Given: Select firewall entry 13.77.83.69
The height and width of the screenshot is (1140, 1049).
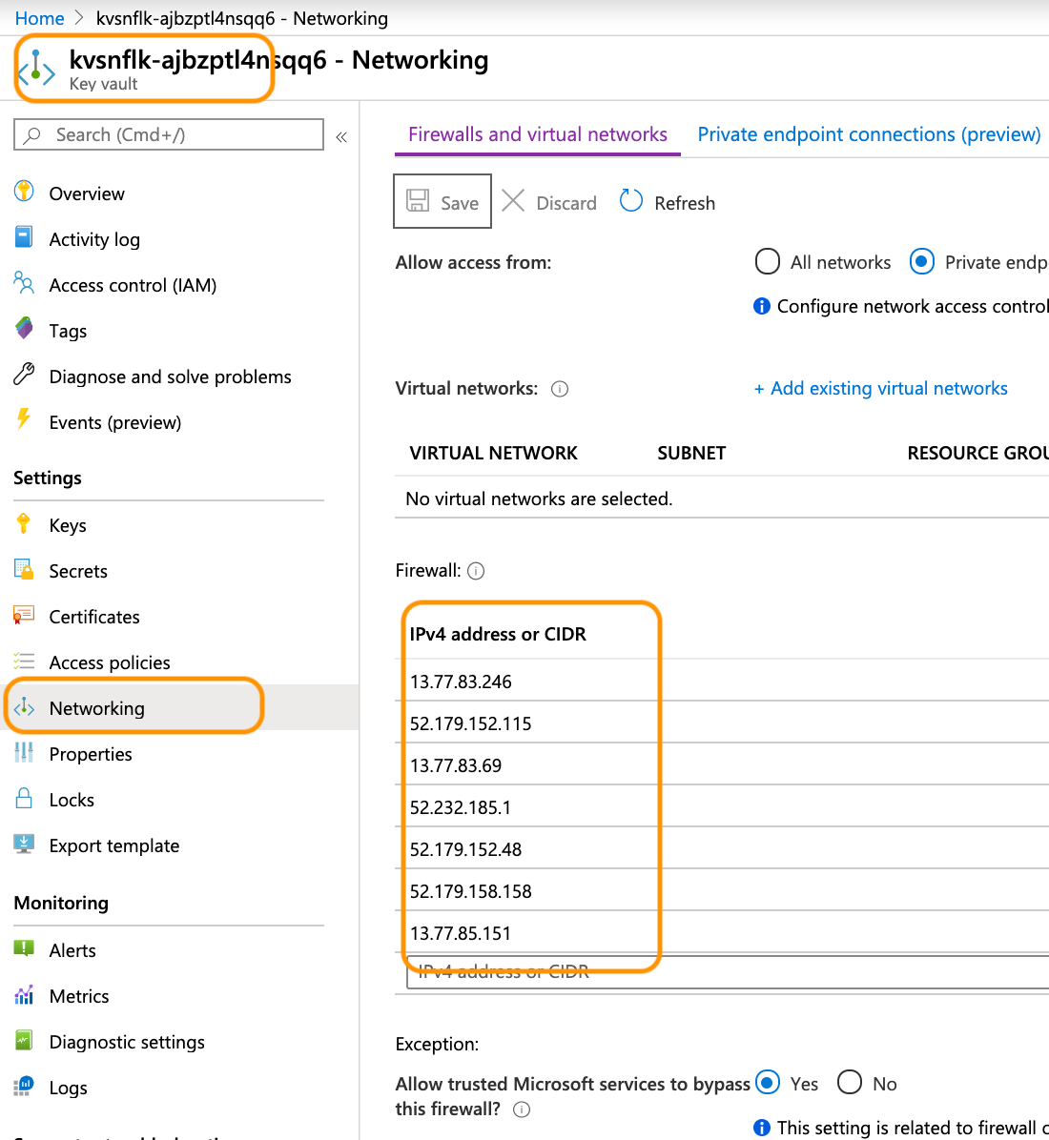Looking at the screenshot, I should click(x=456, y=765).
